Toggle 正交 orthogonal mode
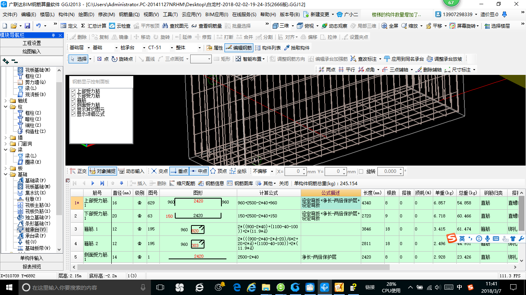 tap(78, 171)
